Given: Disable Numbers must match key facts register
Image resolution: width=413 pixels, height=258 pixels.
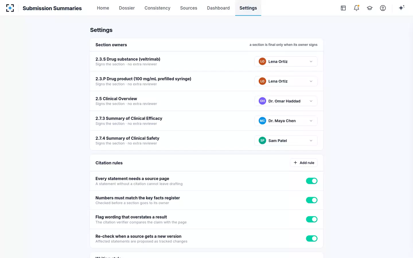Looking at the screenshot, I should click(312, 200).
